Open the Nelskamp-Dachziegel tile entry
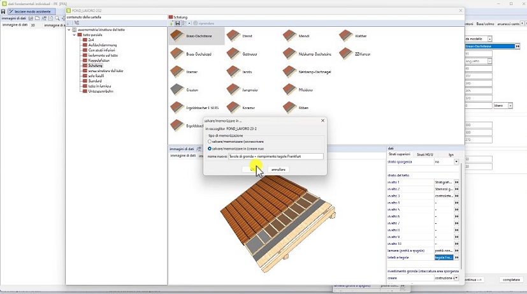This screenshot has width=527, height=294. [x=290, y=72]
